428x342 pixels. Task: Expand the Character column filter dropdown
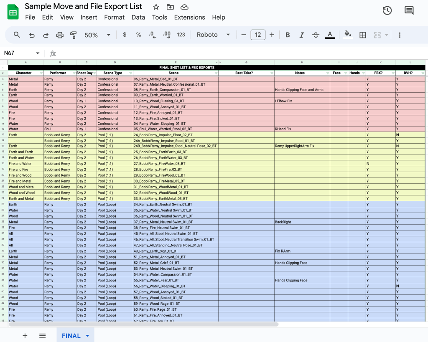coord(41,73)
